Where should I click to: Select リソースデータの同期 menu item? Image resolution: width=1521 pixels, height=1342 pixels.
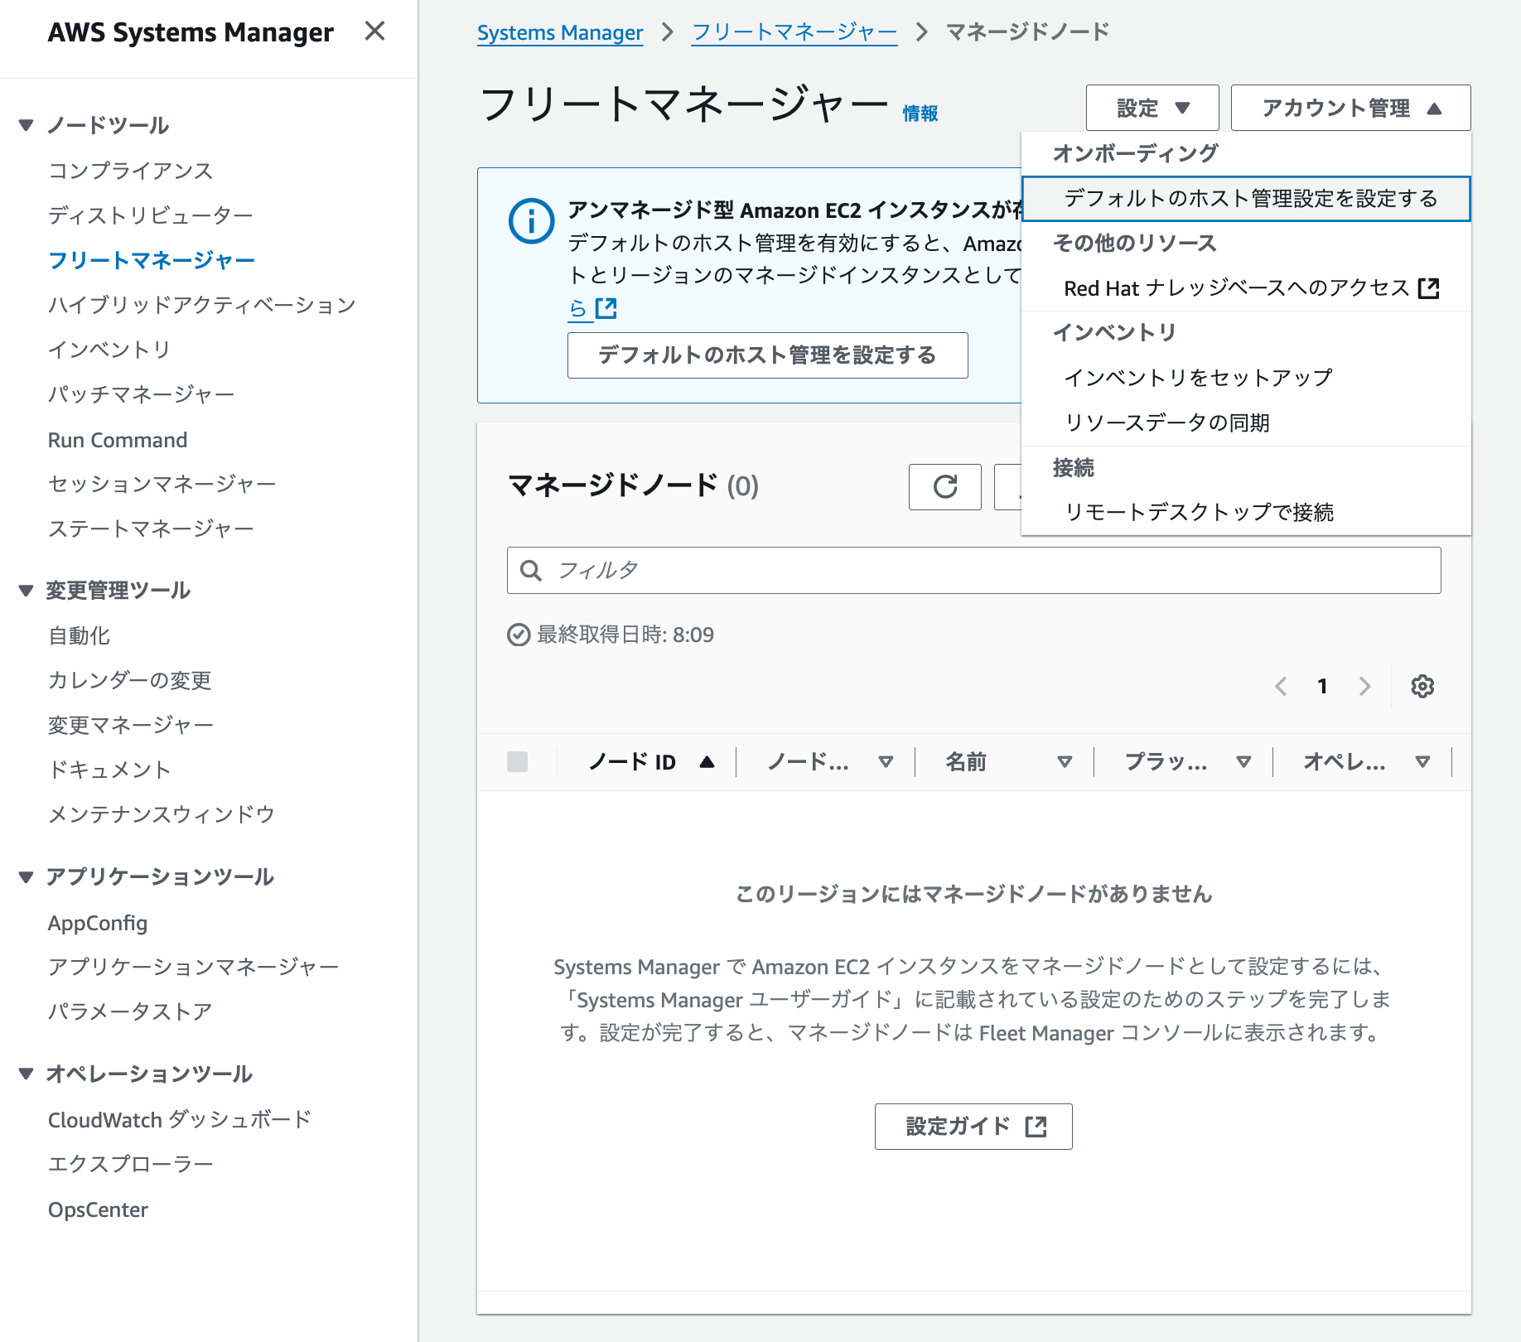pyautogui.click(x=1247, y=422)
